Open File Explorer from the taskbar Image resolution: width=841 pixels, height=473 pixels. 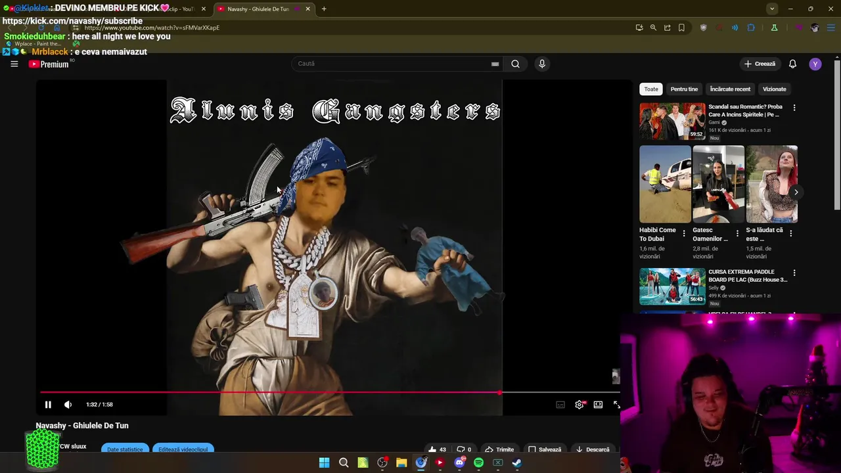[x=401, y=462]
